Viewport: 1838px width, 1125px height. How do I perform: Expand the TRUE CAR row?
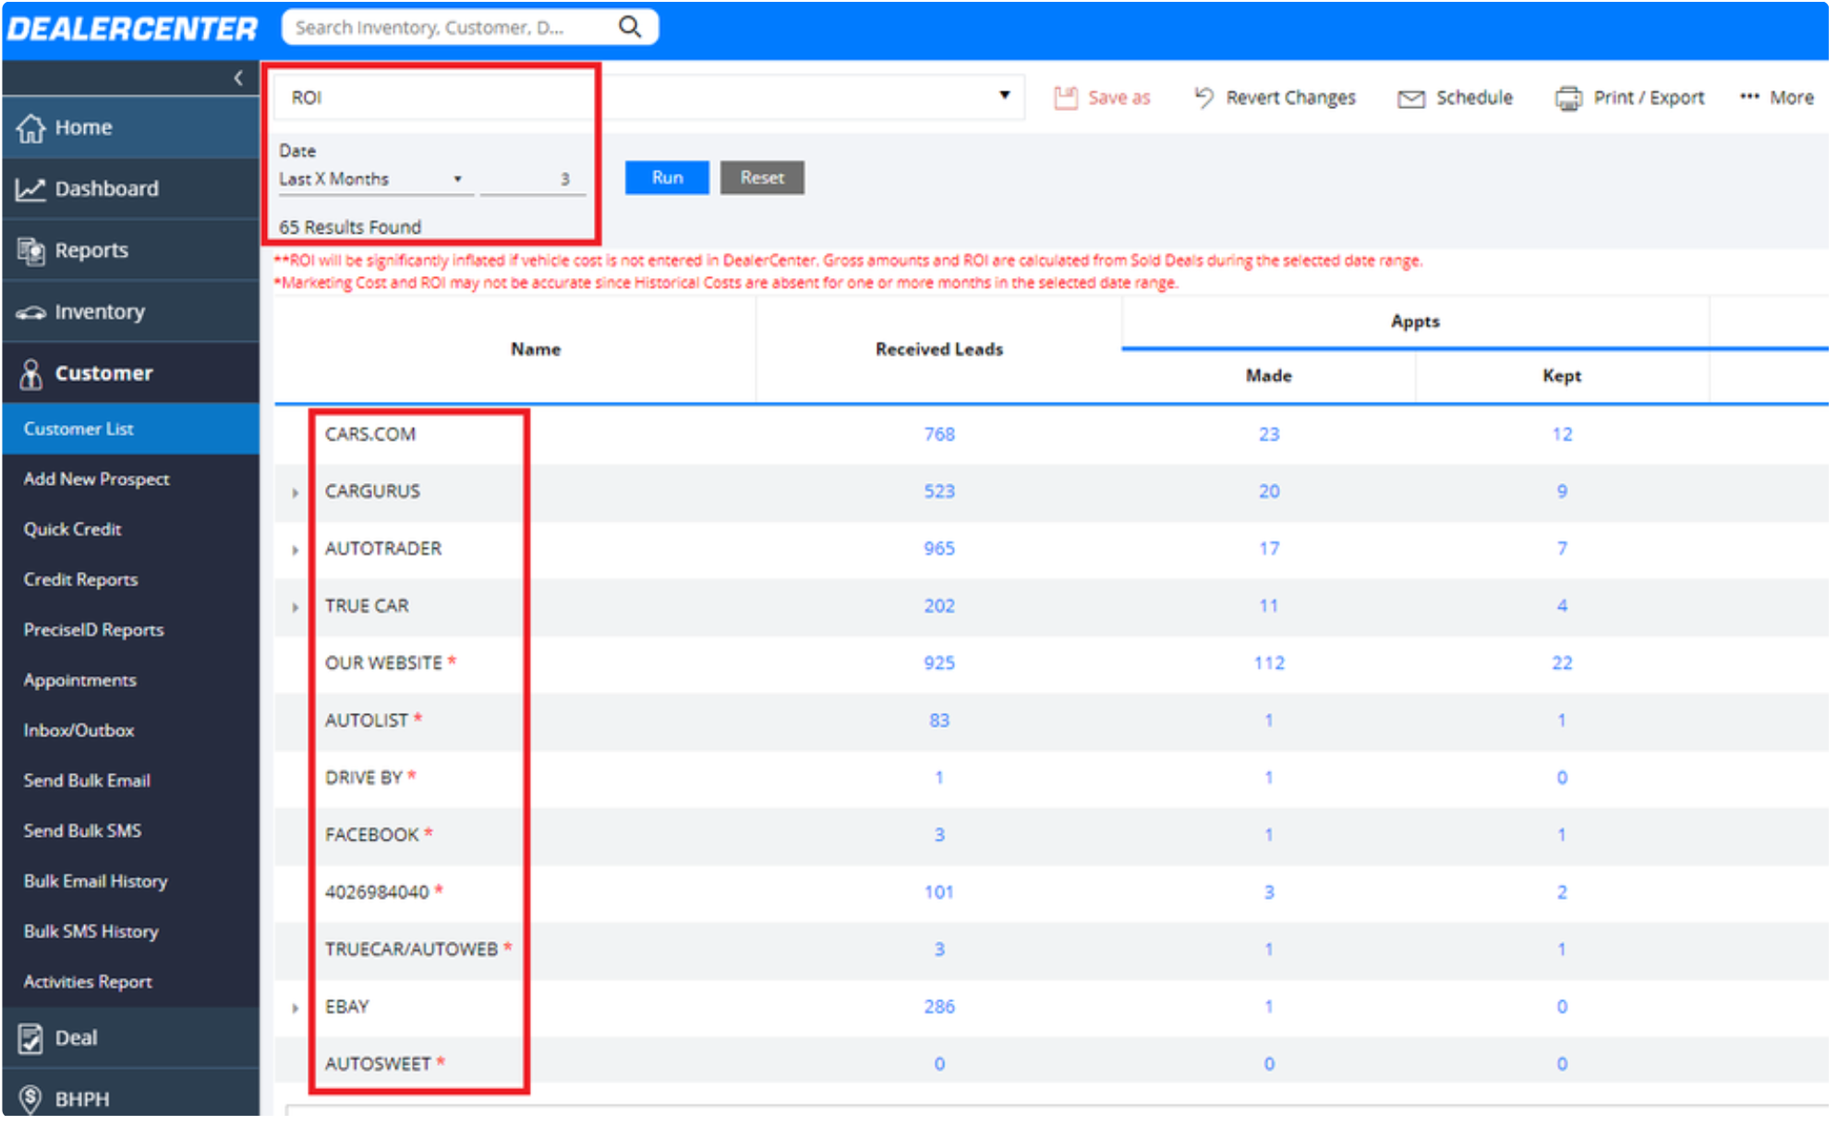[295, 608]
